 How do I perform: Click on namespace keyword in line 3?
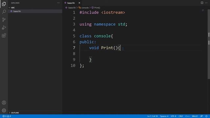click(x=105, y=24)
